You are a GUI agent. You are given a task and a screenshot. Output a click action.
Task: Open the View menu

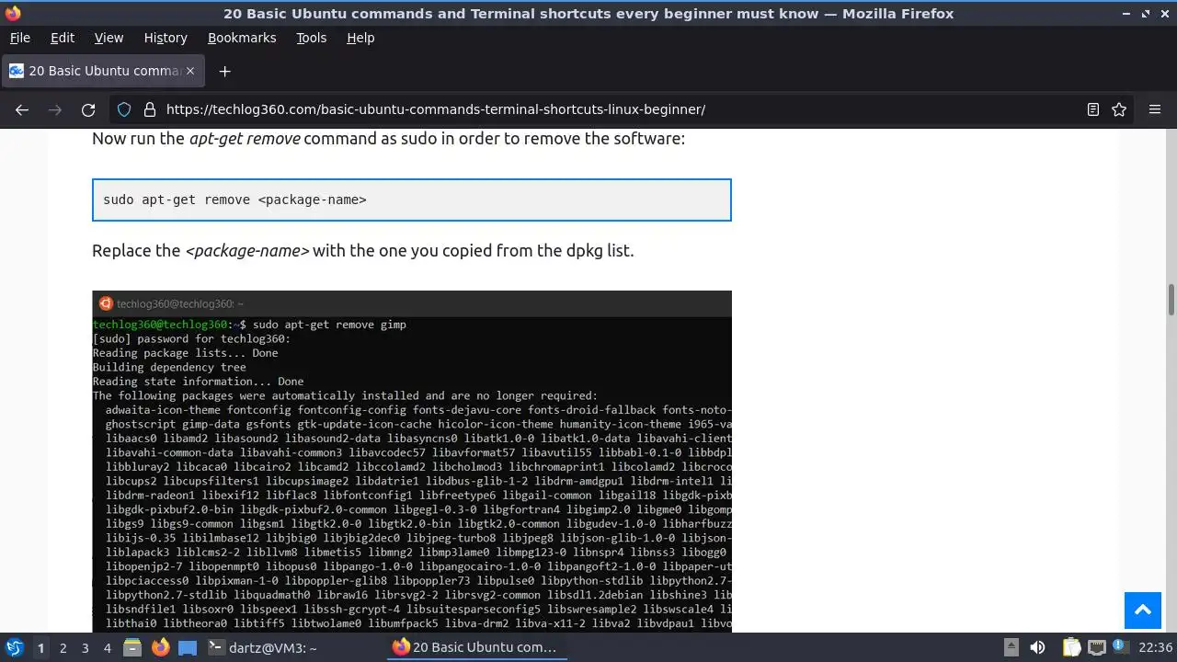pyautogui.click(x=109, y=38)
